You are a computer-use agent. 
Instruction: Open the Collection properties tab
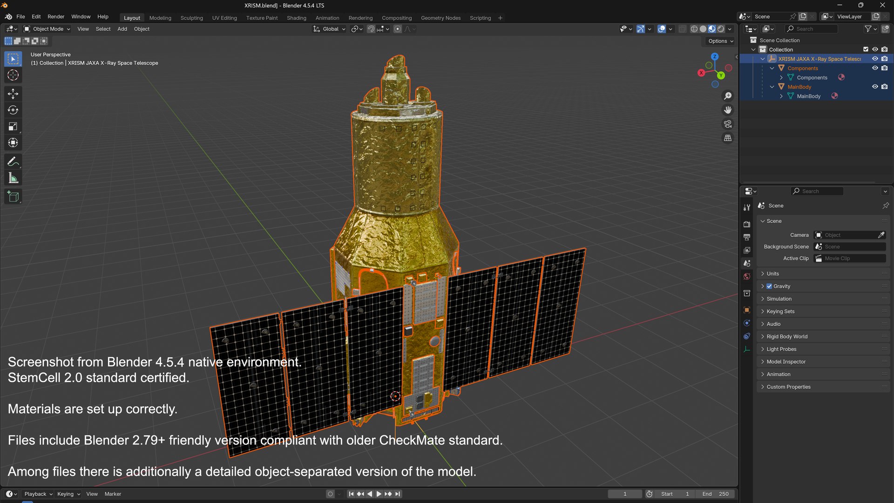coord(747,293)
